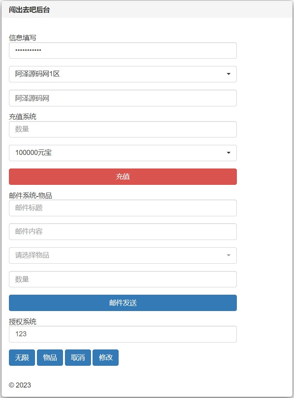Click the 邮件标题 input field
This screenshot has width=294, height=398.
coord(122,208)
